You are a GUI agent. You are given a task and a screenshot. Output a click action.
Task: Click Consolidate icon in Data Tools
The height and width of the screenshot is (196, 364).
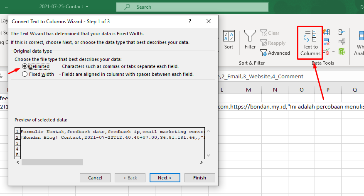tap(342, 32)
